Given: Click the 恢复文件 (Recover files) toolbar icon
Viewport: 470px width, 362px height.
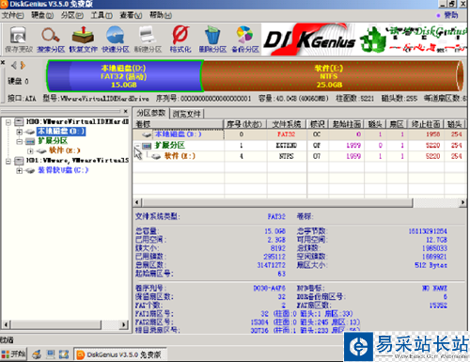Looking at the screenshot, I should click(83, 39).
